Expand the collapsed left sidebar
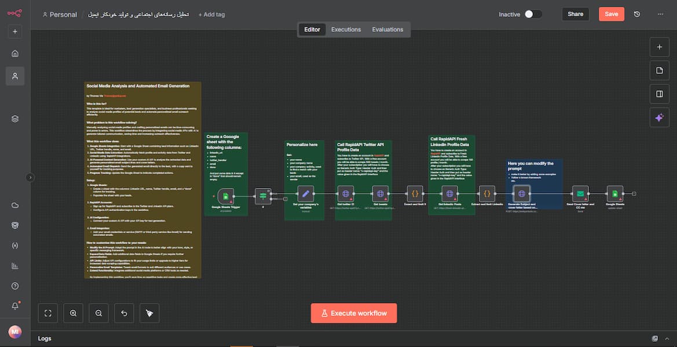 click(30, 178)
